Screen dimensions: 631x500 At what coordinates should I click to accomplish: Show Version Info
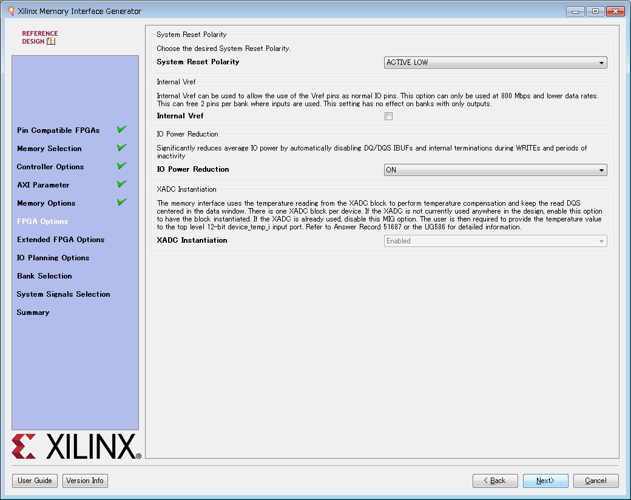(85, 481)
